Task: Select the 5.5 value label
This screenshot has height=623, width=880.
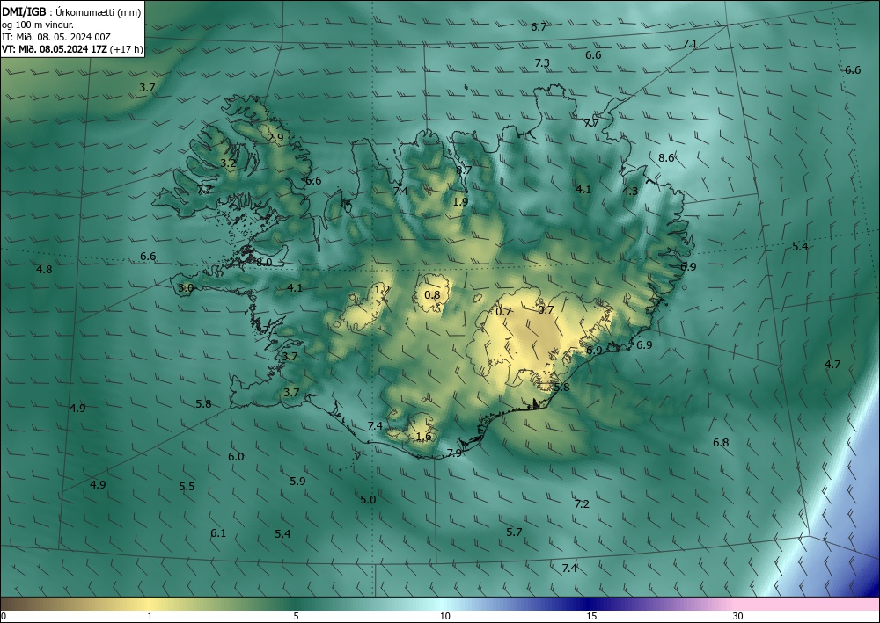Action: pos(187,486)
